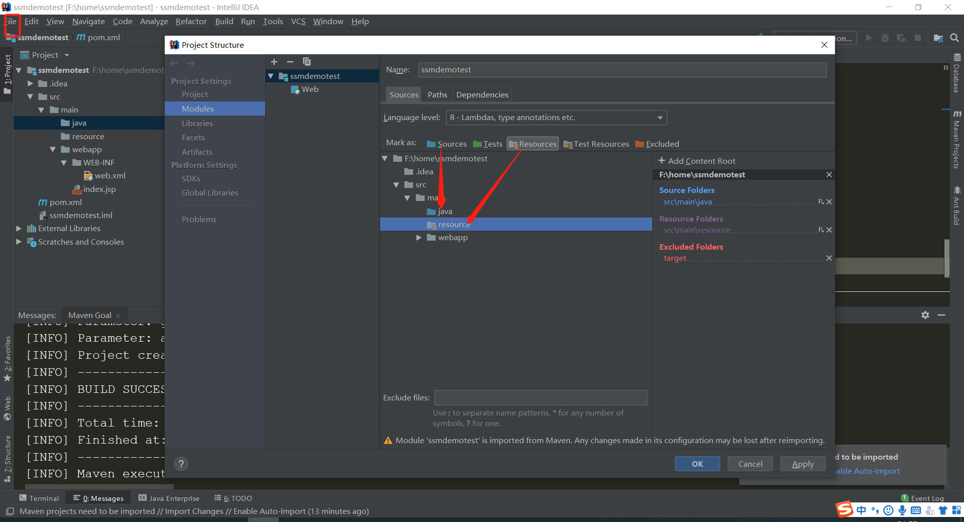
Task: Mark folder as Excluded
Action: coord(657,144)
